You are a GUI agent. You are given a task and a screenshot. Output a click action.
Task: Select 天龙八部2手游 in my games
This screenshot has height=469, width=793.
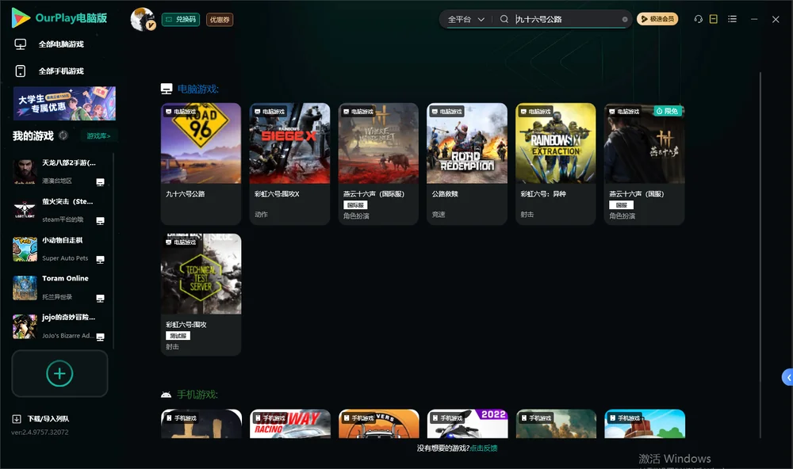tap(59, 171)
